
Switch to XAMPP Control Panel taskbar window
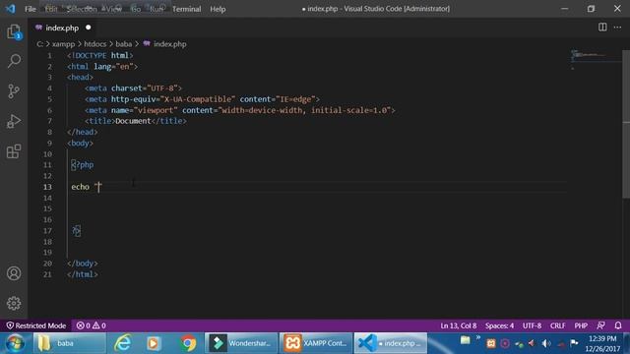click(x=316, y=343)
